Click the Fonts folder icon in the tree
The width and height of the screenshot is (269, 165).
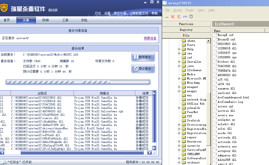pos(184,45)
